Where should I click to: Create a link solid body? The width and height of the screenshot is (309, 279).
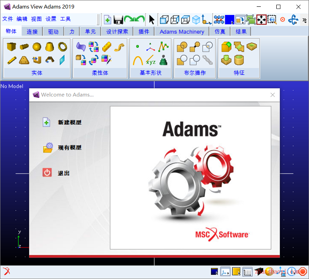12,61
